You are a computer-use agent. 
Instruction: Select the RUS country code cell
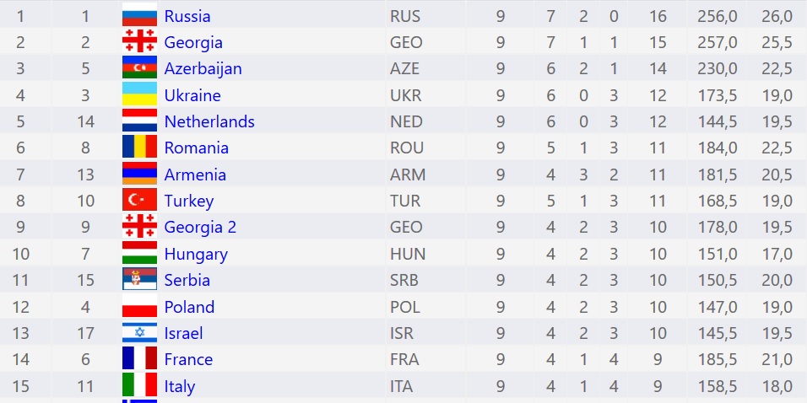[405, 16]
